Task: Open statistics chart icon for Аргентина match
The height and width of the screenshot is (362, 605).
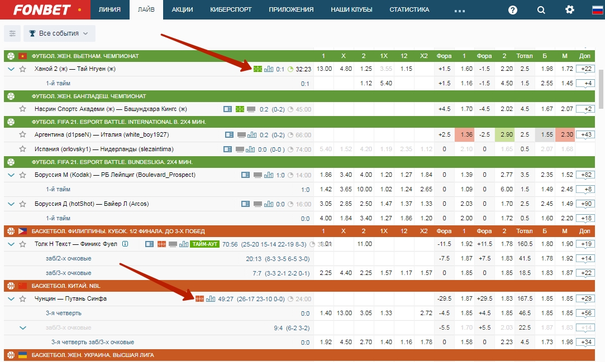Action: [252, 135]
